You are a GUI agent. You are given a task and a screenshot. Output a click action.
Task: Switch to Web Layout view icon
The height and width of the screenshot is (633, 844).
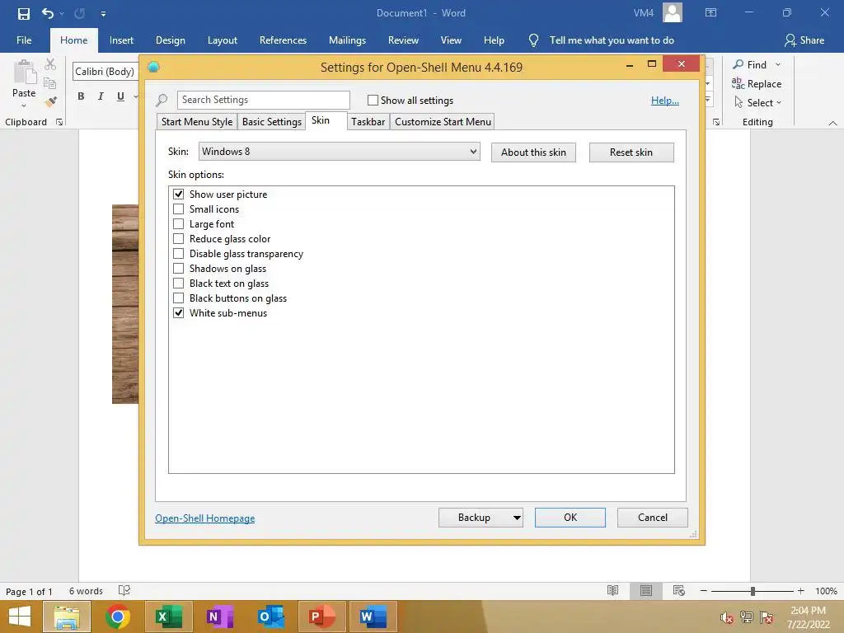click(679, 590)
